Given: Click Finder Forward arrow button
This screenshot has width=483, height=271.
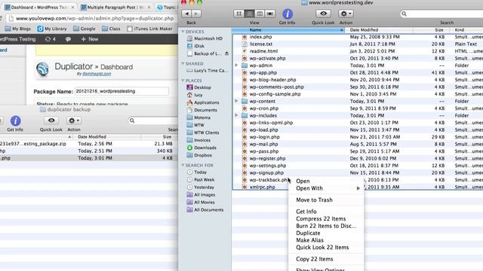Looking at the screenshot, I should 196,14.
